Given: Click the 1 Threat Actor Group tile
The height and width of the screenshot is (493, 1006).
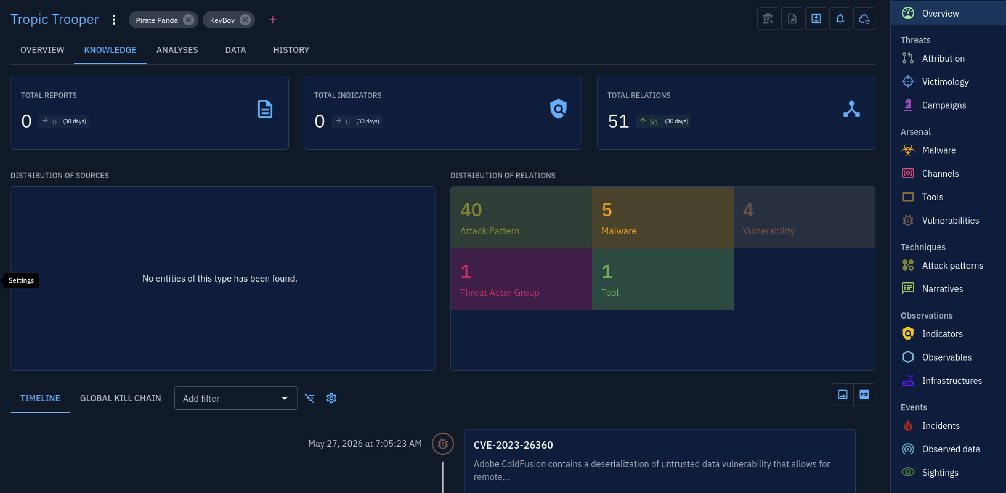Looking at the screenshot, I should 521,279.
